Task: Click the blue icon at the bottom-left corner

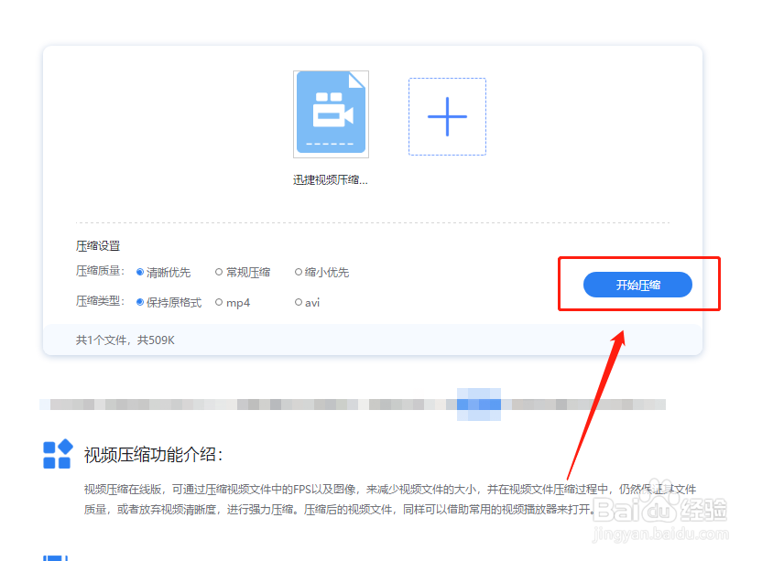Action: point(55,556)
